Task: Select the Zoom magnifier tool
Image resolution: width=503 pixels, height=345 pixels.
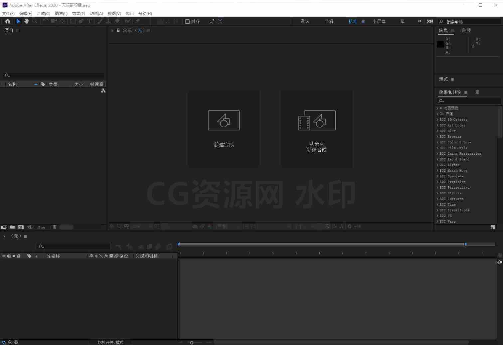Action: [x=35, y=21]
